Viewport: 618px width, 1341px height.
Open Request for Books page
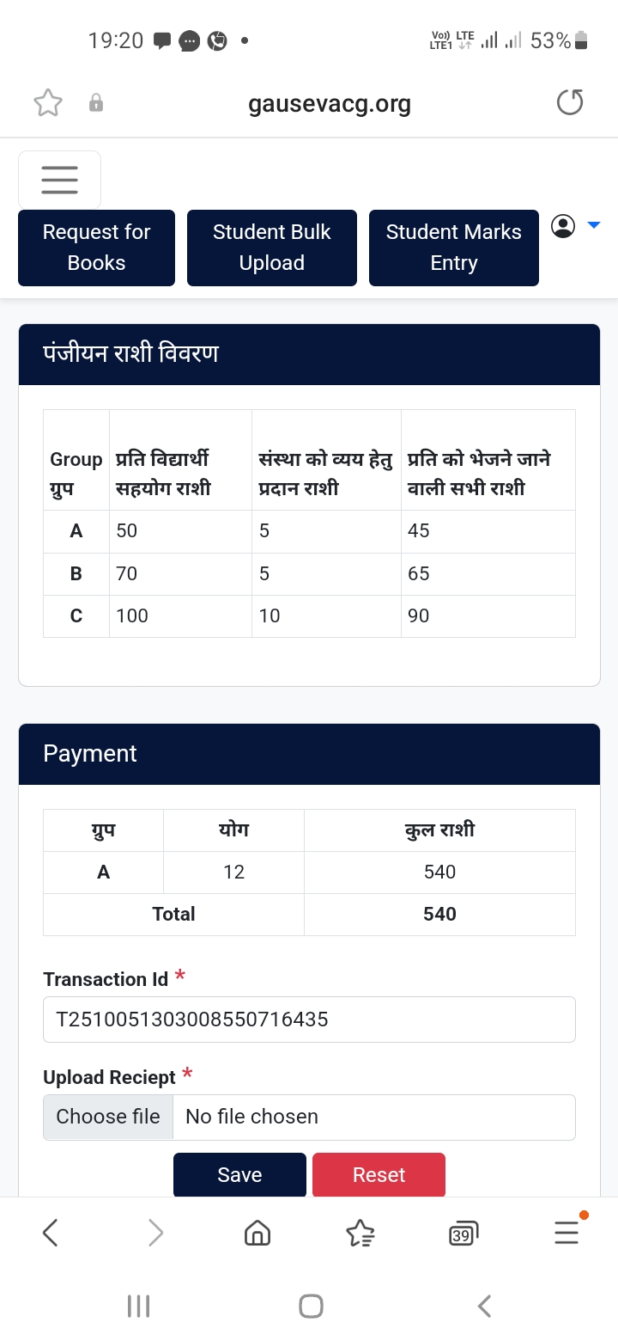tap(96, 248)
